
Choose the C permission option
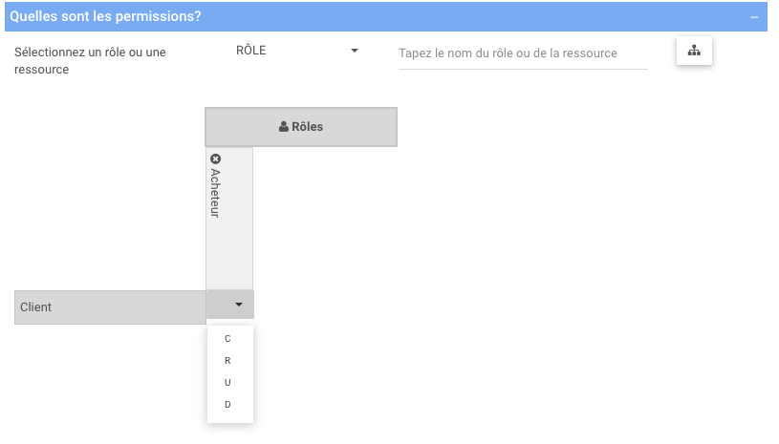pyautogui.click(x=227, y=339)
